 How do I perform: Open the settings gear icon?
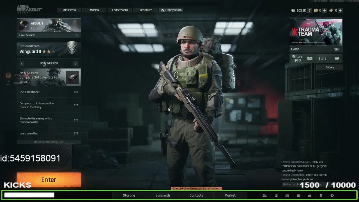(332, 196)
